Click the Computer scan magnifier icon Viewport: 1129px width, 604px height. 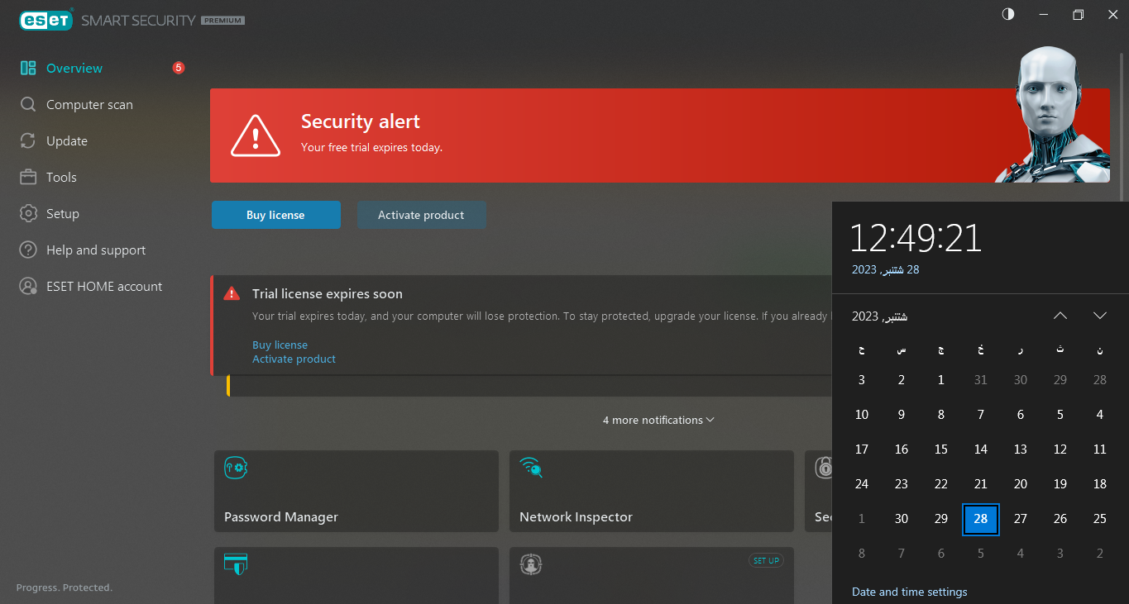28,105
